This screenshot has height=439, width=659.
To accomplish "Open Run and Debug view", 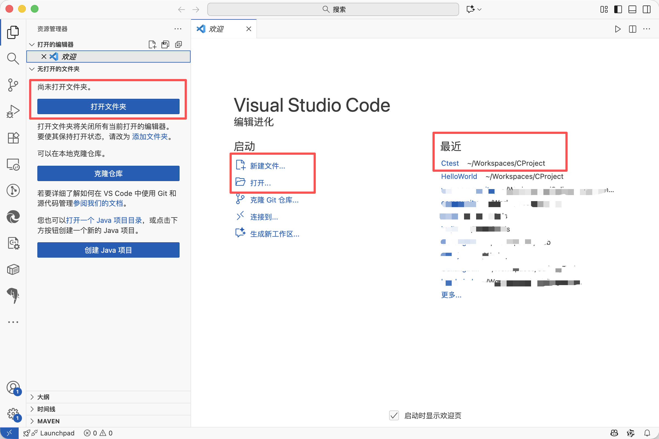I will pyautogui.click(x=13, y=111).
